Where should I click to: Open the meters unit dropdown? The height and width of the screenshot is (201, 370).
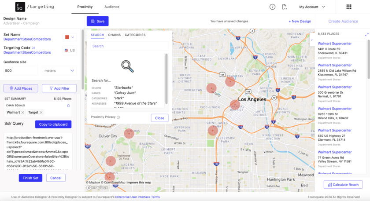point(59,71)
